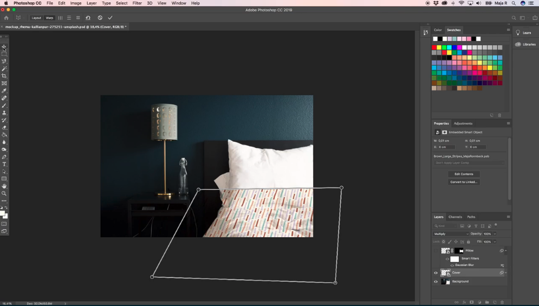The image size is (539, 306).
Task: Select the Hand tool
Action: (4, 186)
